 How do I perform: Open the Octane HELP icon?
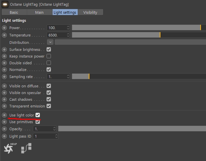point(10,148)
